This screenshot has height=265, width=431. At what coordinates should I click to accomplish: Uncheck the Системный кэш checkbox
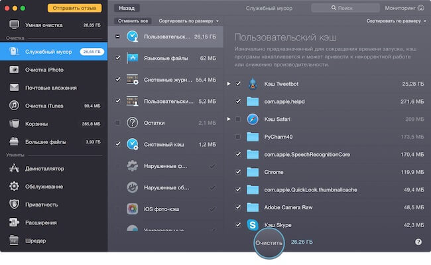[x=117, y=144]
